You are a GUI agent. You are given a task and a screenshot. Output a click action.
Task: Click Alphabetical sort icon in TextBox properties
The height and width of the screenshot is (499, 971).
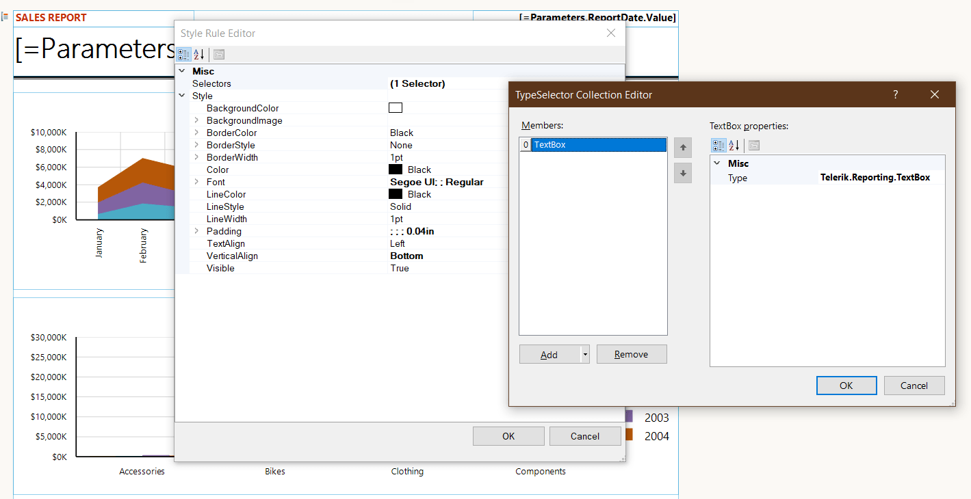(x=734, y=145)
